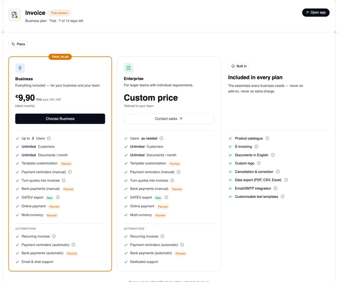Show info for Business Payment reminders (automatic)
The image size is (338, 282).
(x=73, y=245)
